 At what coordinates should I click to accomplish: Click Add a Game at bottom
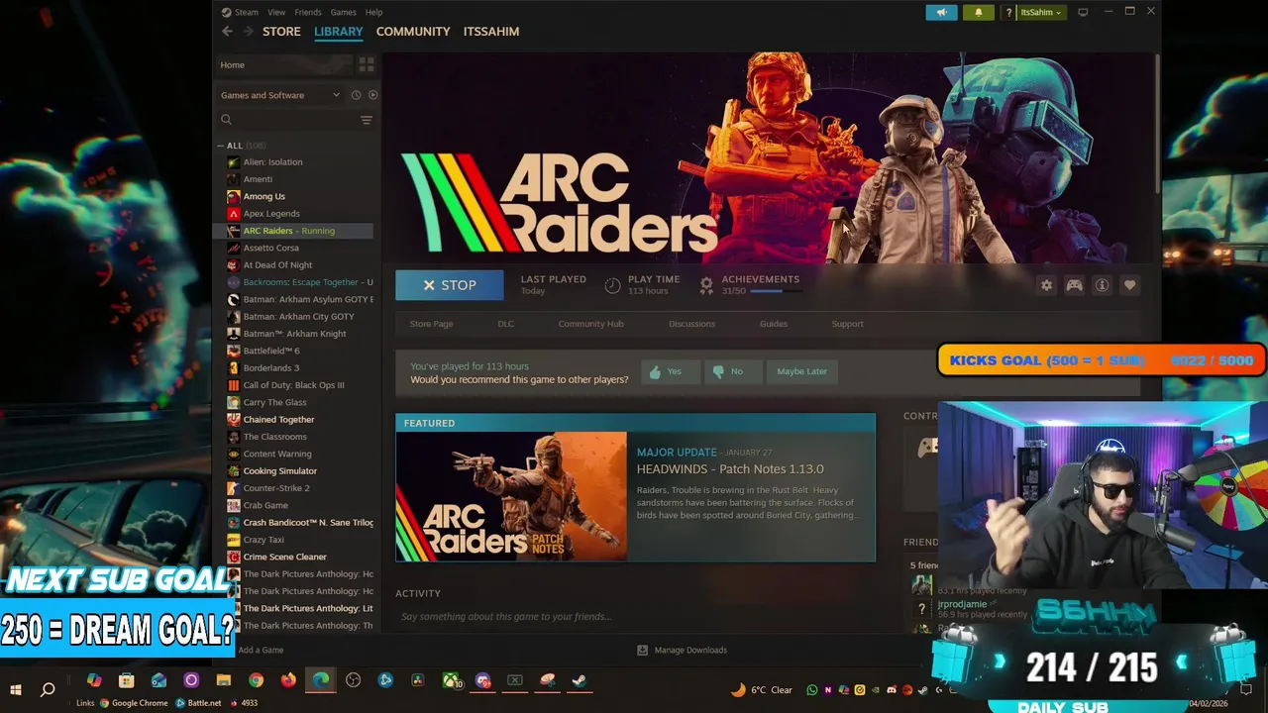261,650
